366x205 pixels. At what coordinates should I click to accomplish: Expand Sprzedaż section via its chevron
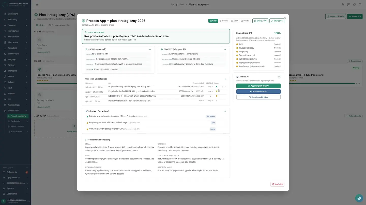(26, 25)
